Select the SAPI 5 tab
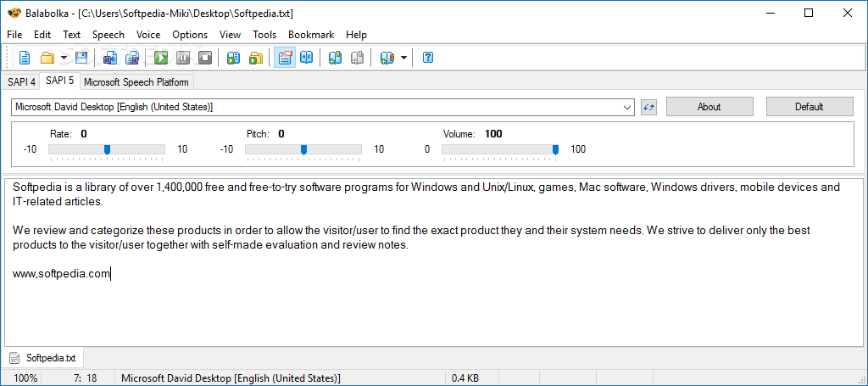 (60, 81)
